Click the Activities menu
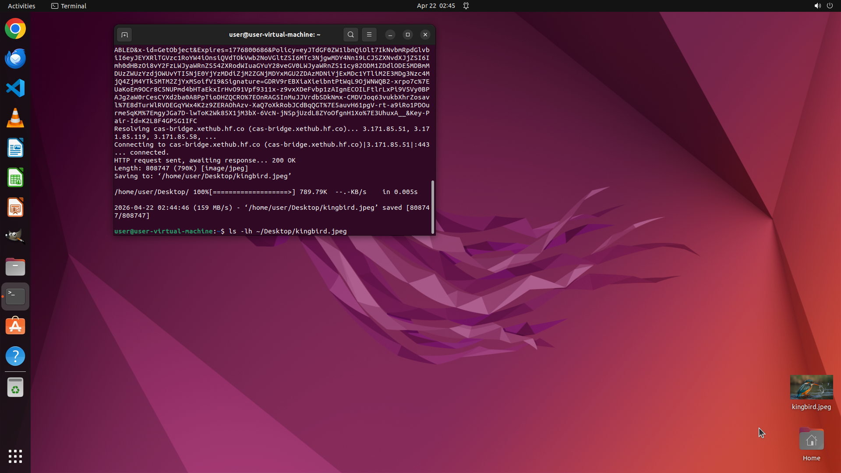Image resolution: width=841 pixels, height=473 pixels. tap(21, 6)
